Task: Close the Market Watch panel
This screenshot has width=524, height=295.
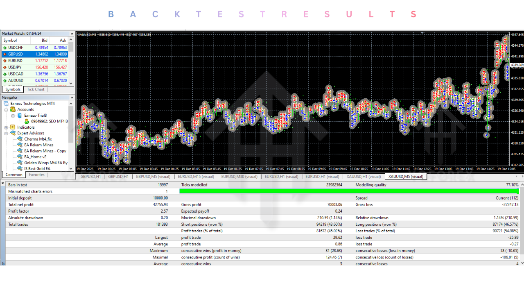Action: click(x=72, y=34)
